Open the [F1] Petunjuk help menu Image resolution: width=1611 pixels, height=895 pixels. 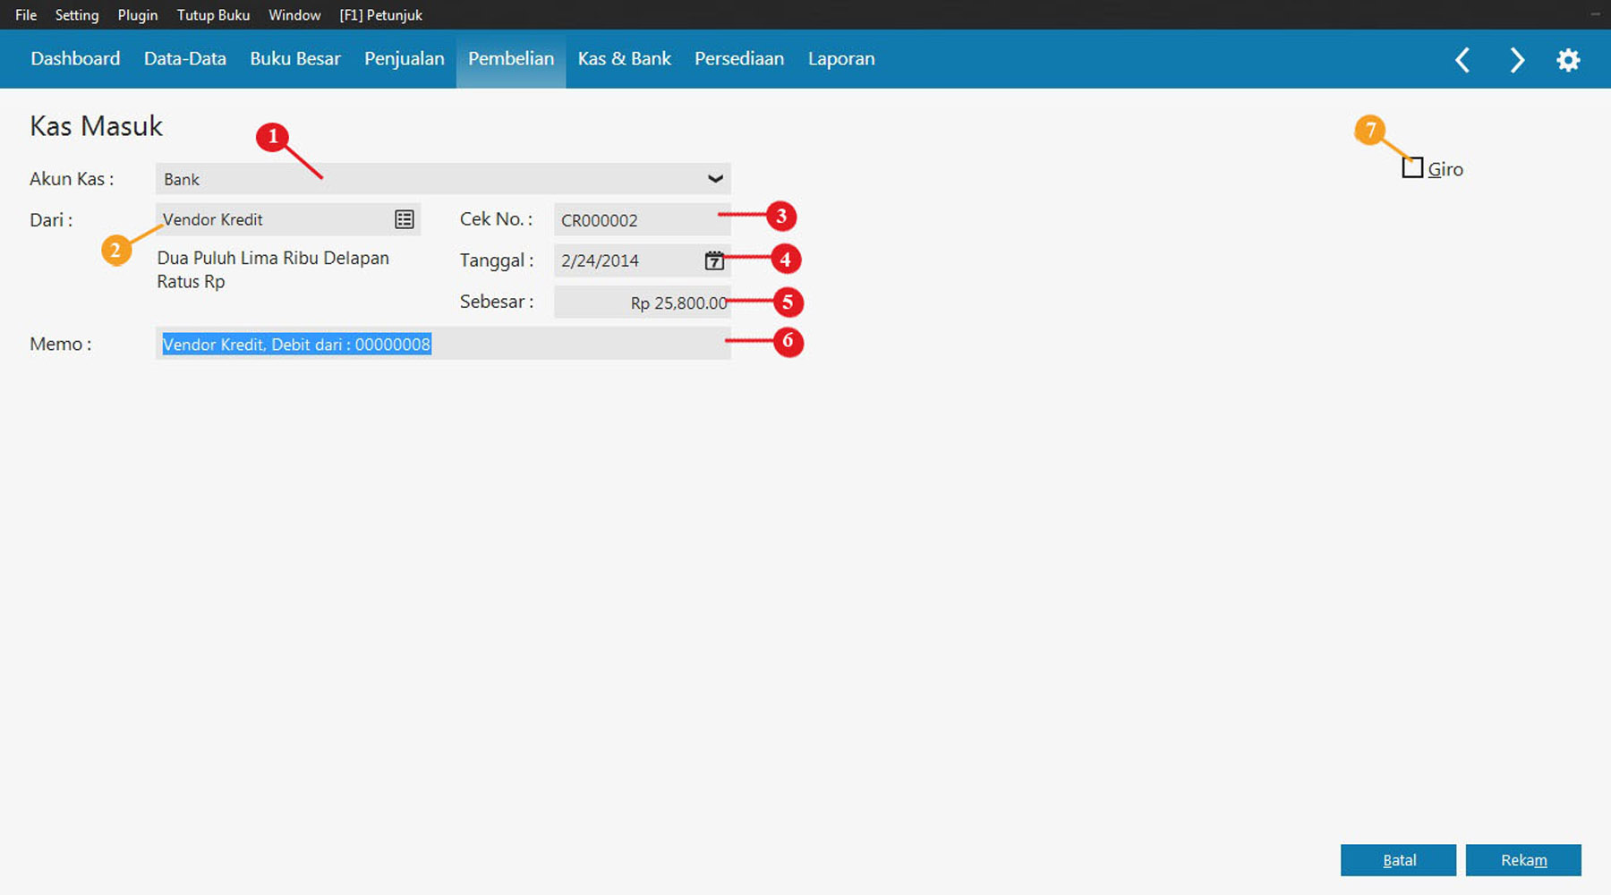[x=380, y=15]
